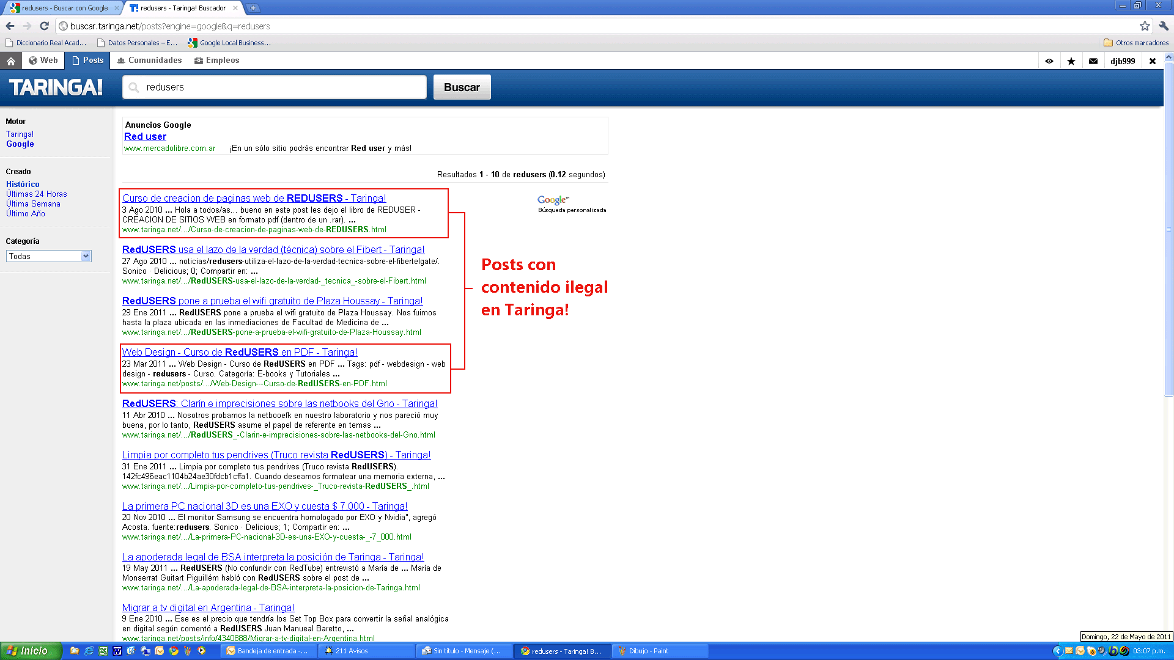
Task: Open the Chrome wrench settings menu
Action: (x=1164, y=26)
